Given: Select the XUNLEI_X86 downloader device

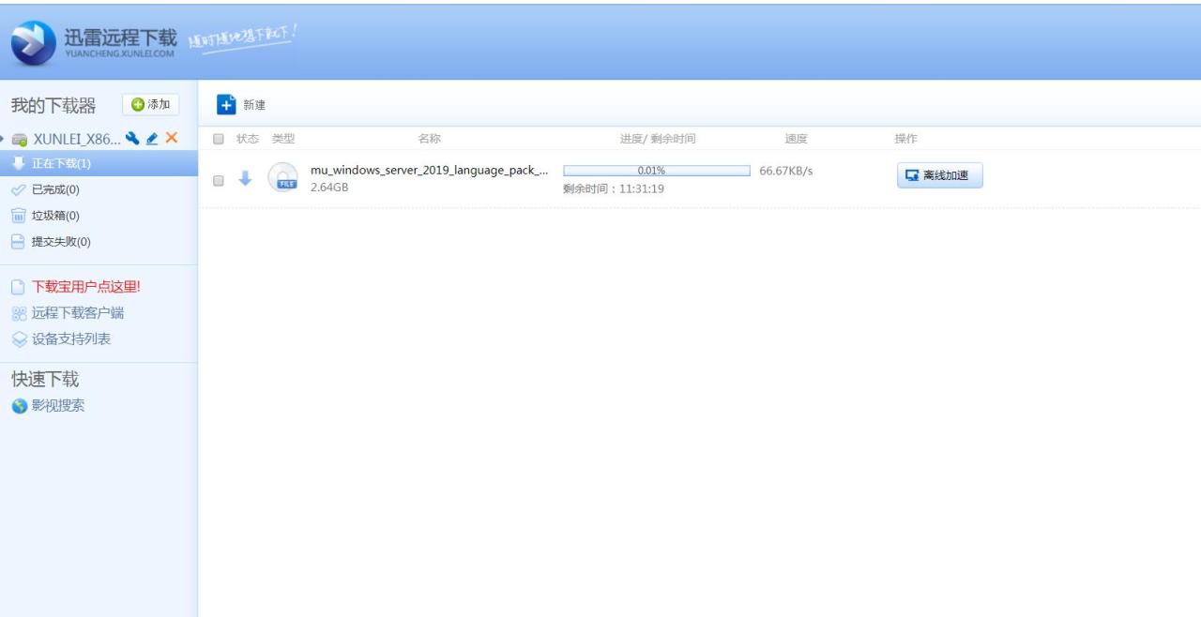Looking at the screenshot, I should pos(77,139).
